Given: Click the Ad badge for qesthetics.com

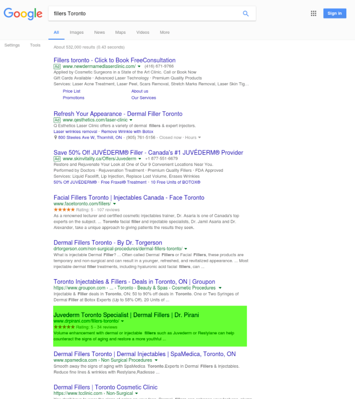Looking at the screenshot, I should click(x=57, y=120).
